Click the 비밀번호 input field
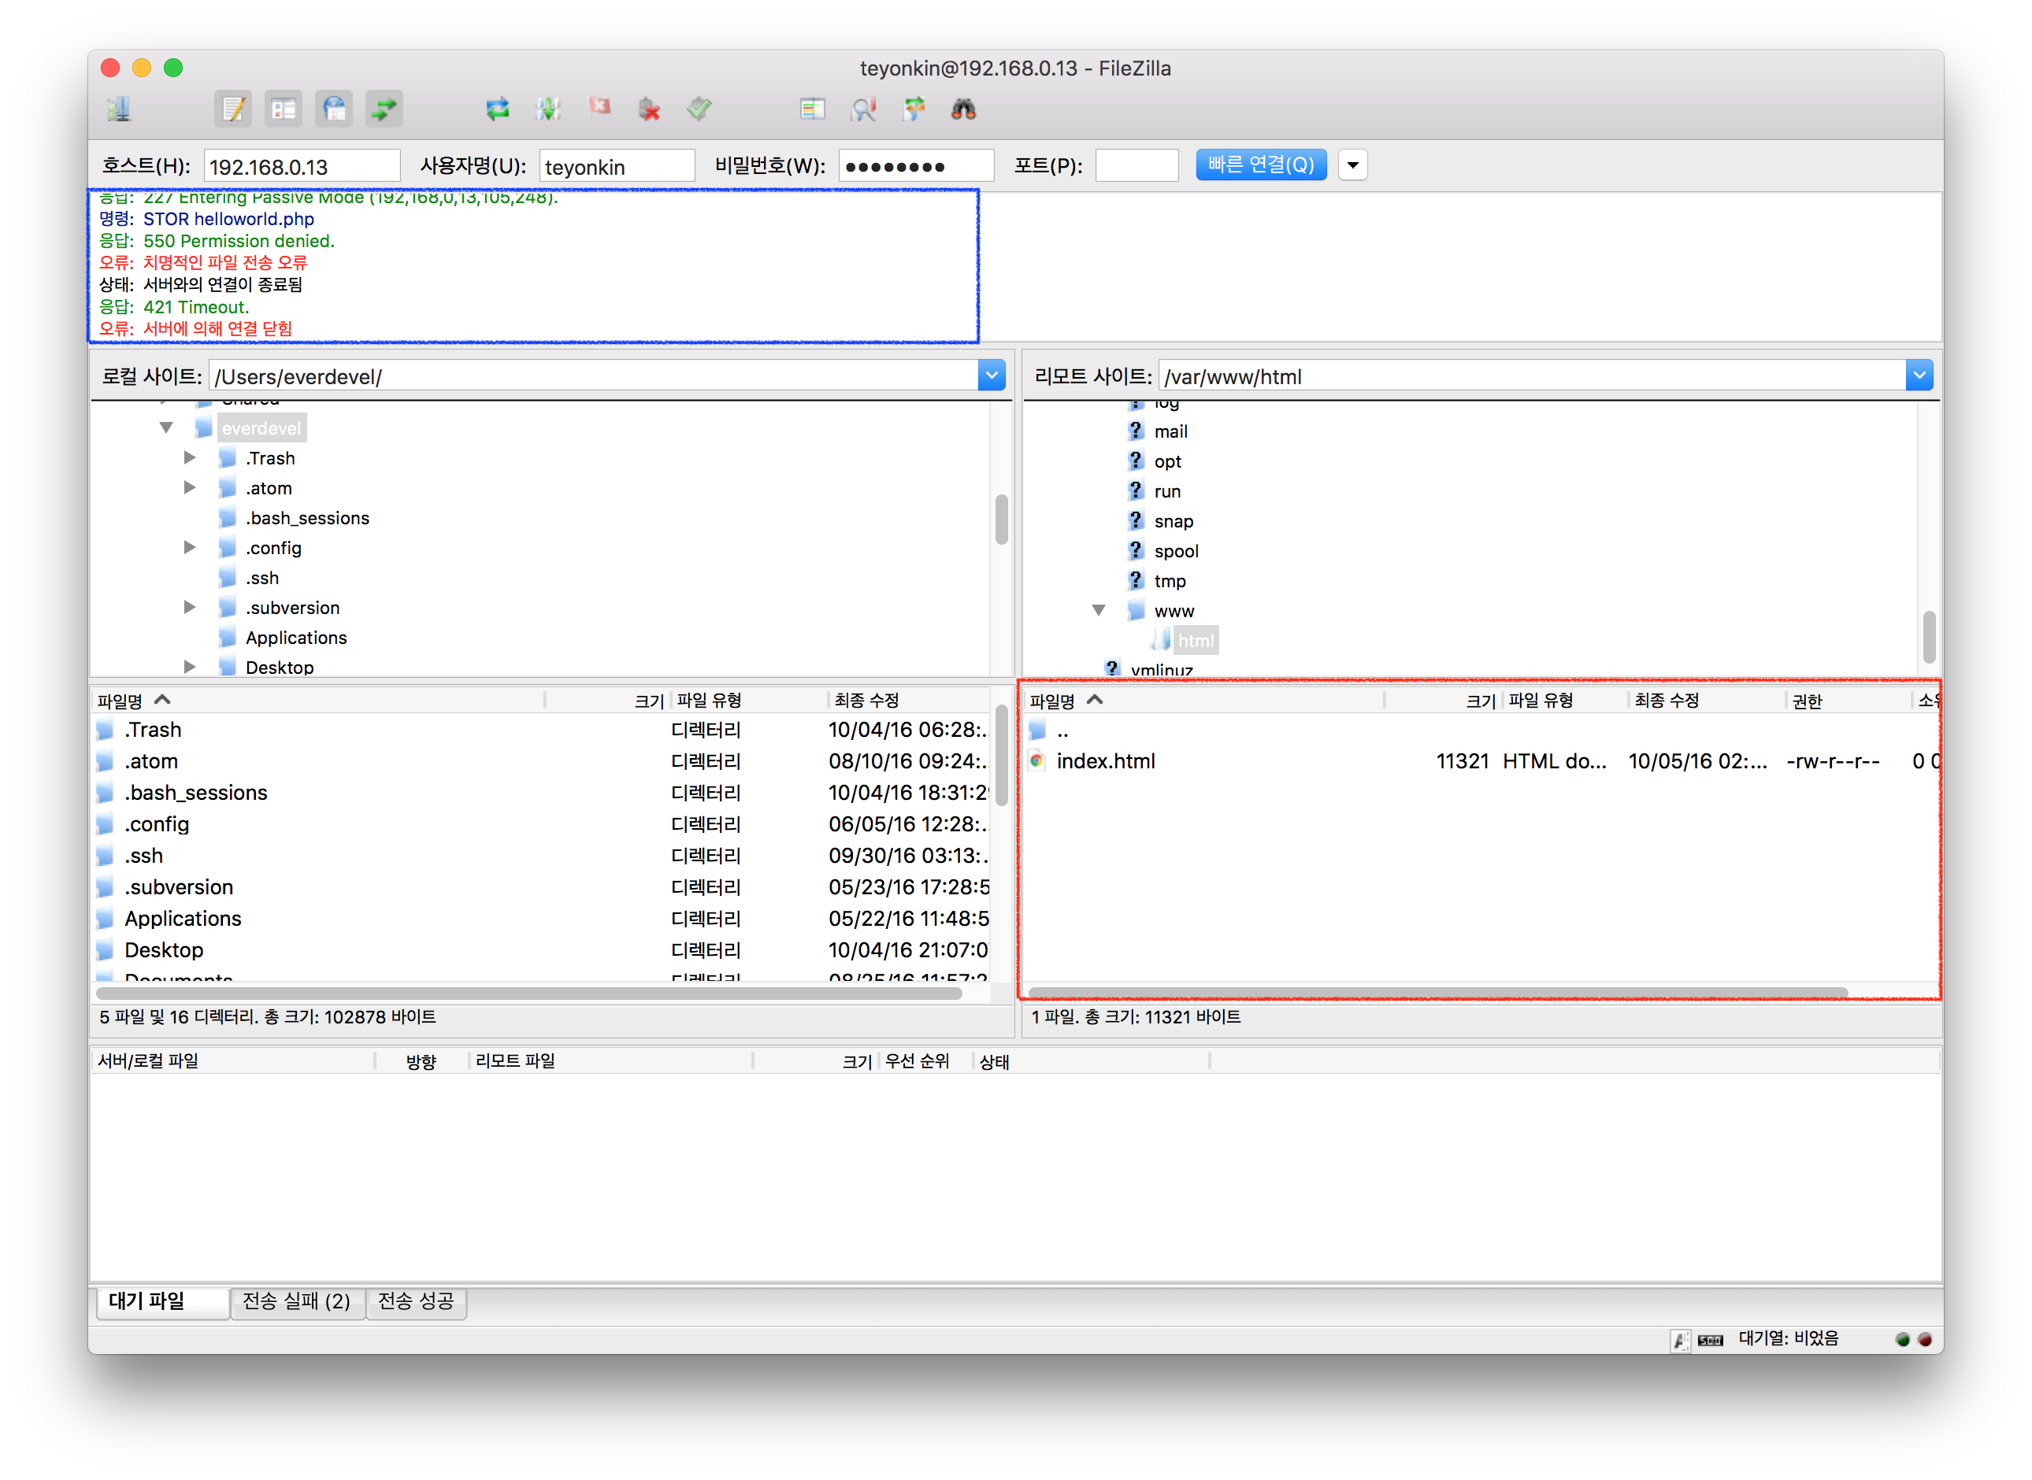The height and width of the screenshot is (1480, 2032). [x=916, y=166]
